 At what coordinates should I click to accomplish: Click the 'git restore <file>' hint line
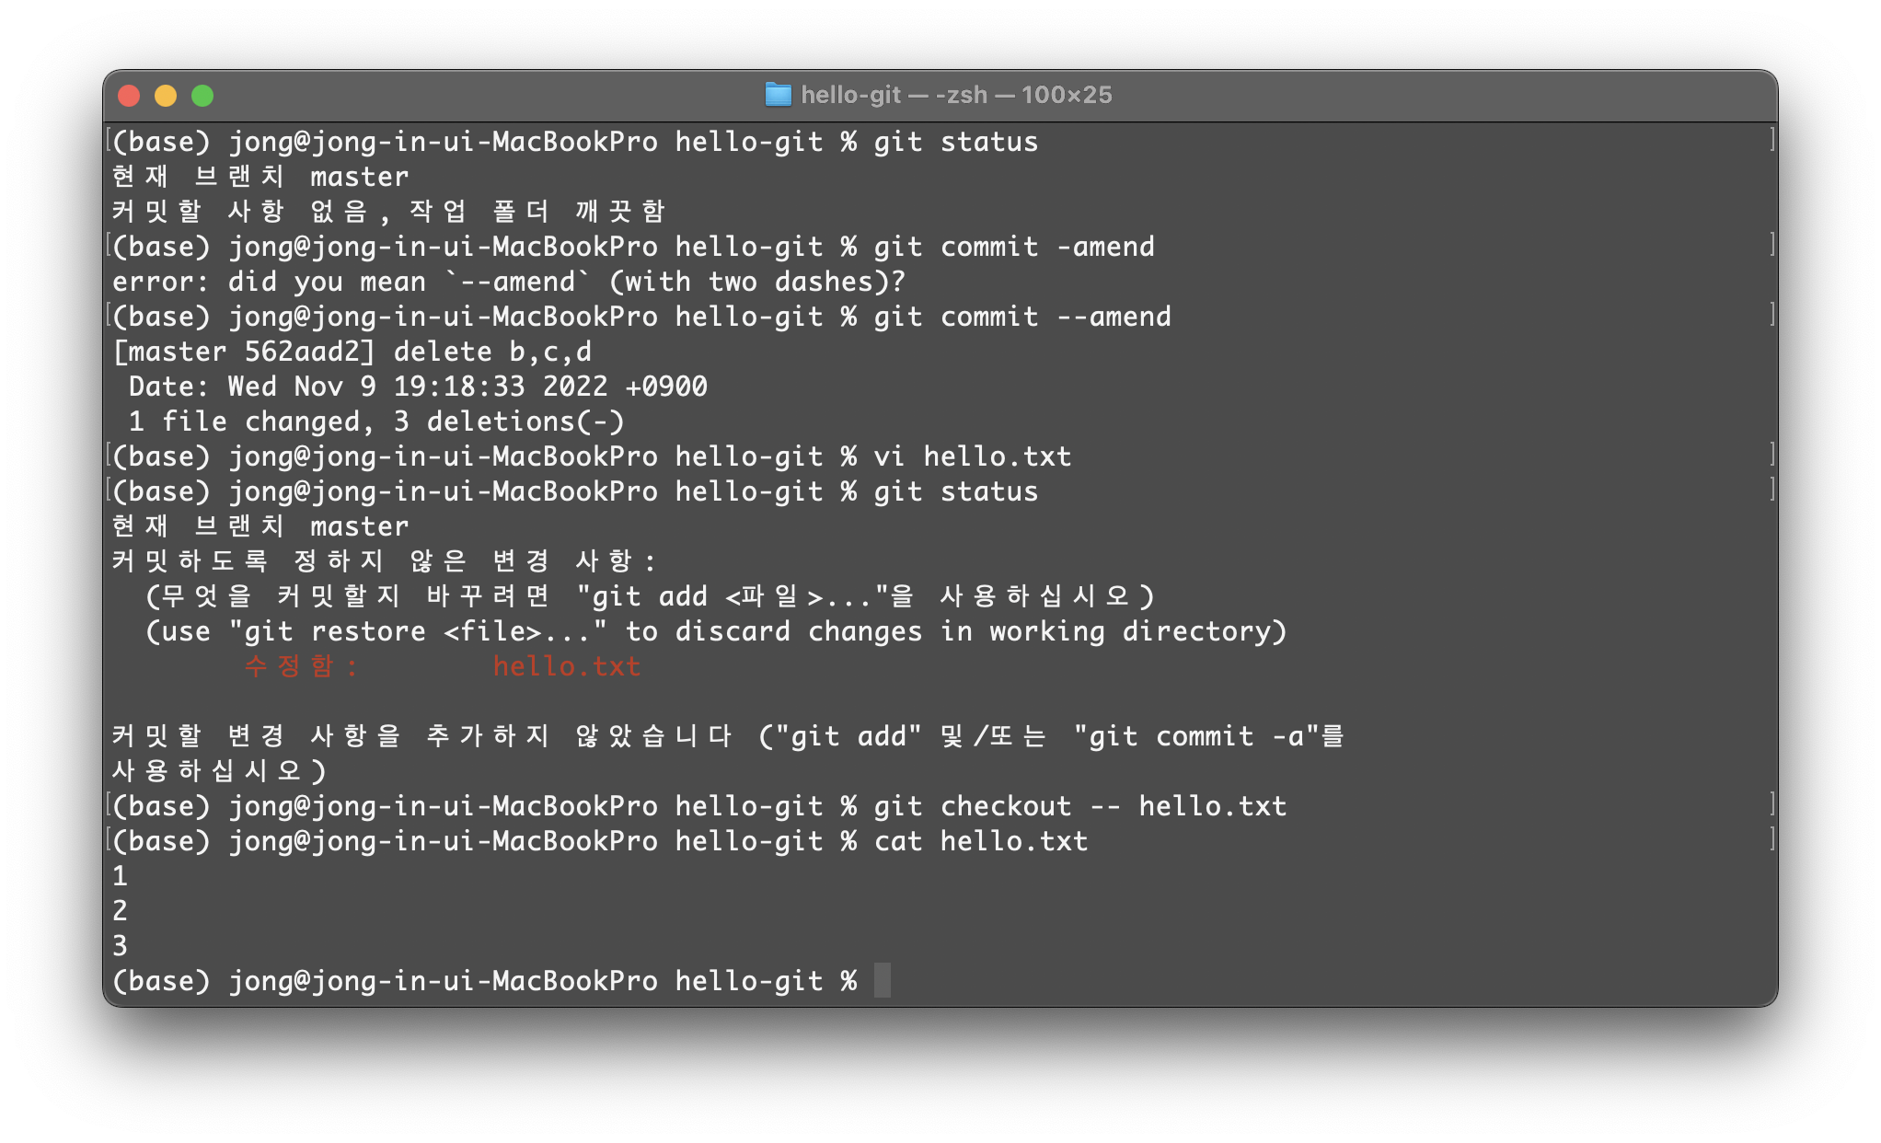(x=715, y=631)
